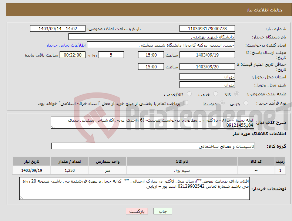The width and height of the screenshot is (292, 221).
Task: Click the buyer name field دانشگاه شهید بهشتی
Action: (152, 37)
